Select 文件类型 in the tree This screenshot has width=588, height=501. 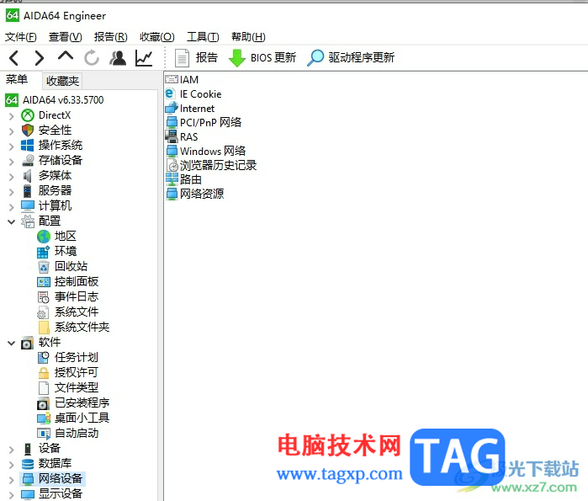77,388
